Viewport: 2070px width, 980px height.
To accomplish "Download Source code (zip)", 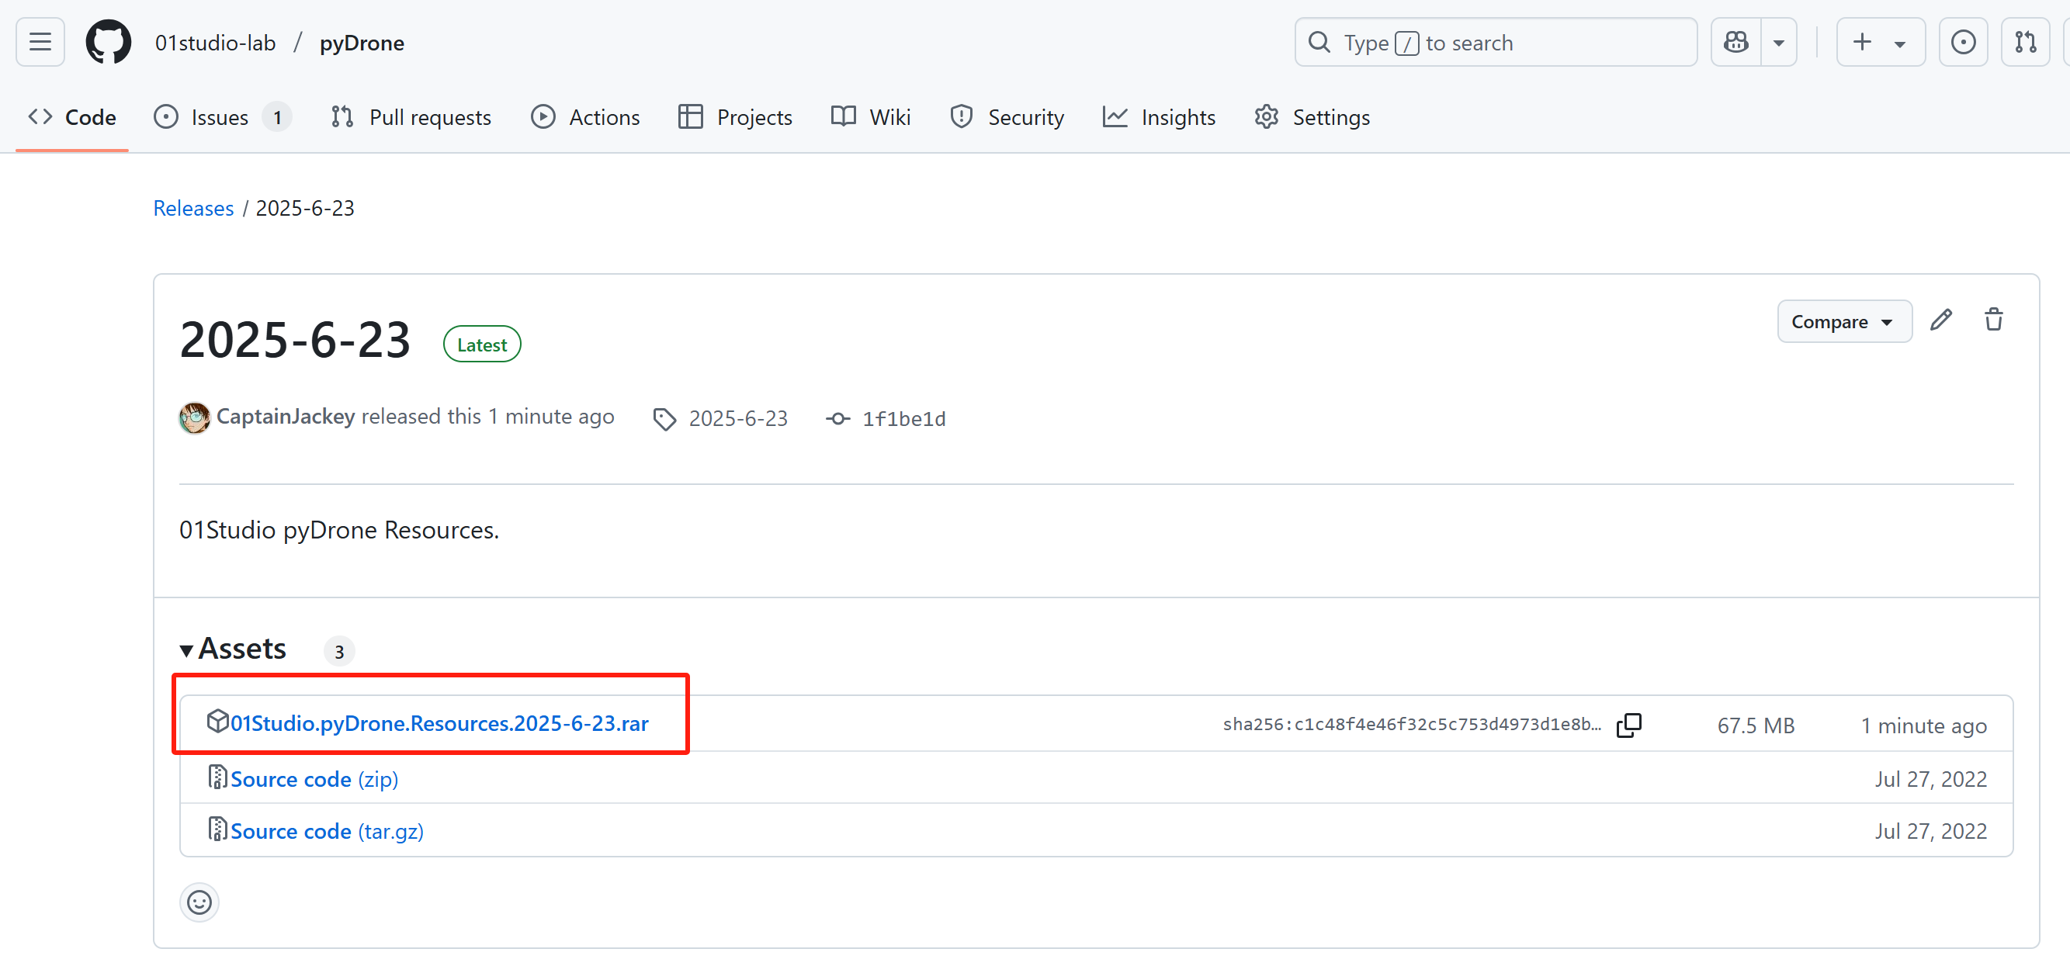I will pyautogui.click(x=314, y=778).
